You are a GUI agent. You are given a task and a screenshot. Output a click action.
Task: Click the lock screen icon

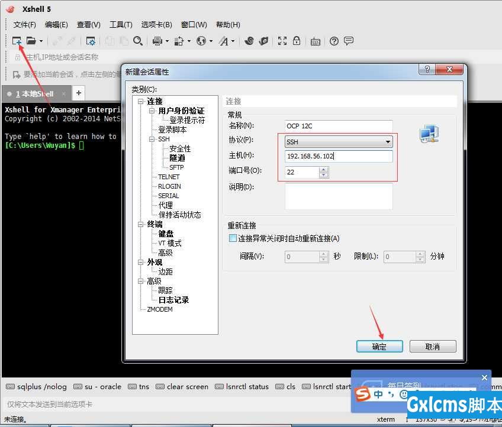click(x=297, y=41)
